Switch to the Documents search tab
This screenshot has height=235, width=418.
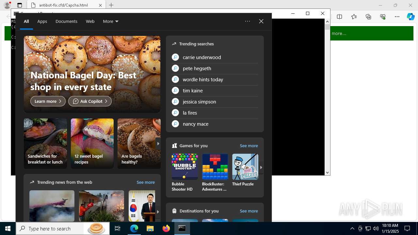pyautogui.click(x=66, y=21)
